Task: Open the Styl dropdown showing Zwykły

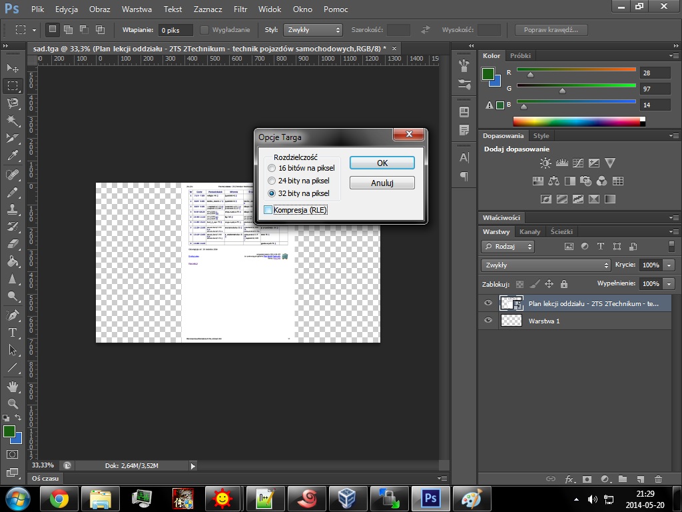Action: [313, 29]
